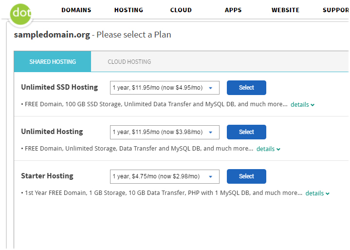Open Unlimited Hosting term dropdown
Image resolution: width=350 pixels, height=250 pixels.
click(x=165, y=132)
